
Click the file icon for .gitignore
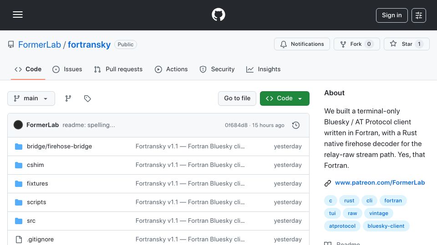click(19, 240)
